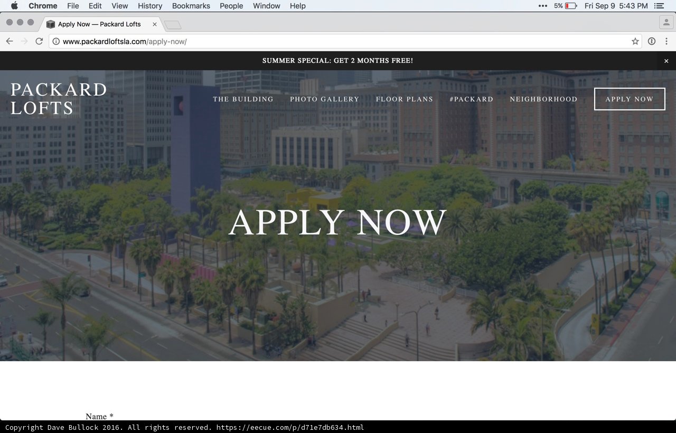Open the History menu
Image resolution: width=676 pixels, height=433 pixels.
(x=150, y=6)
